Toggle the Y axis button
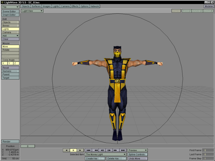Viewport: 215px width, 161px height. point(10,63)
